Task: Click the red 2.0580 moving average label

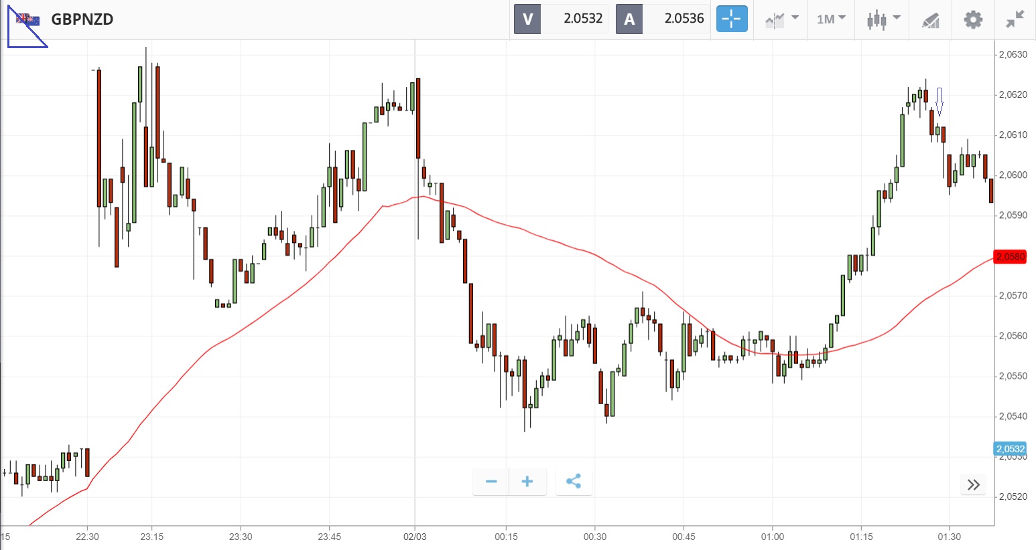Action: (x=1011, y=257)
